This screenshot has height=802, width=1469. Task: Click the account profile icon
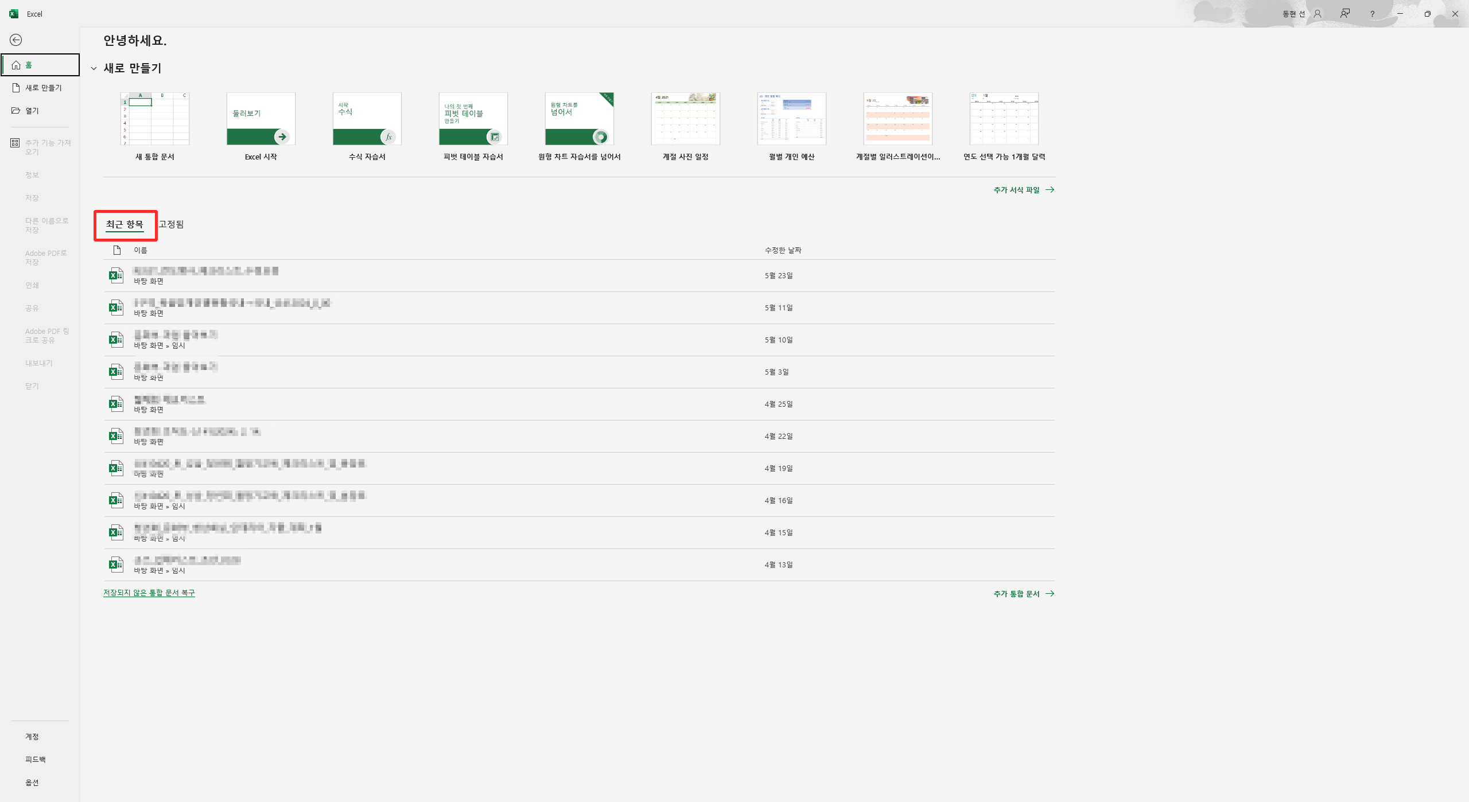point(1318,14)
